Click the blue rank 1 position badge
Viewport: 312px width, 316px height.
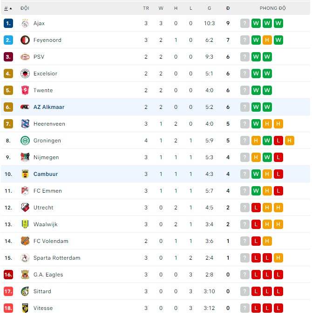click(8, 23)
